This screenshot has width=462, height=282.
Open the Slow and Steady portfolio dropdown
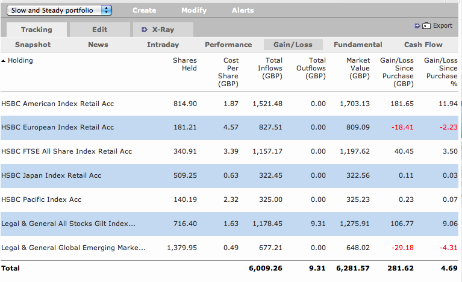(x=59, y=10)
